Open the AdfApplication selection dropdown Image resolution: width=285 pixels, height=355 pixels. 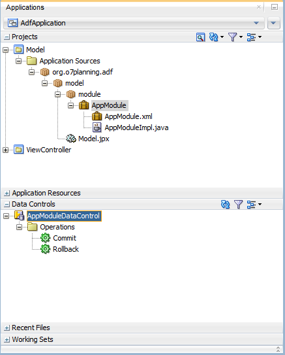pos(256,23)
